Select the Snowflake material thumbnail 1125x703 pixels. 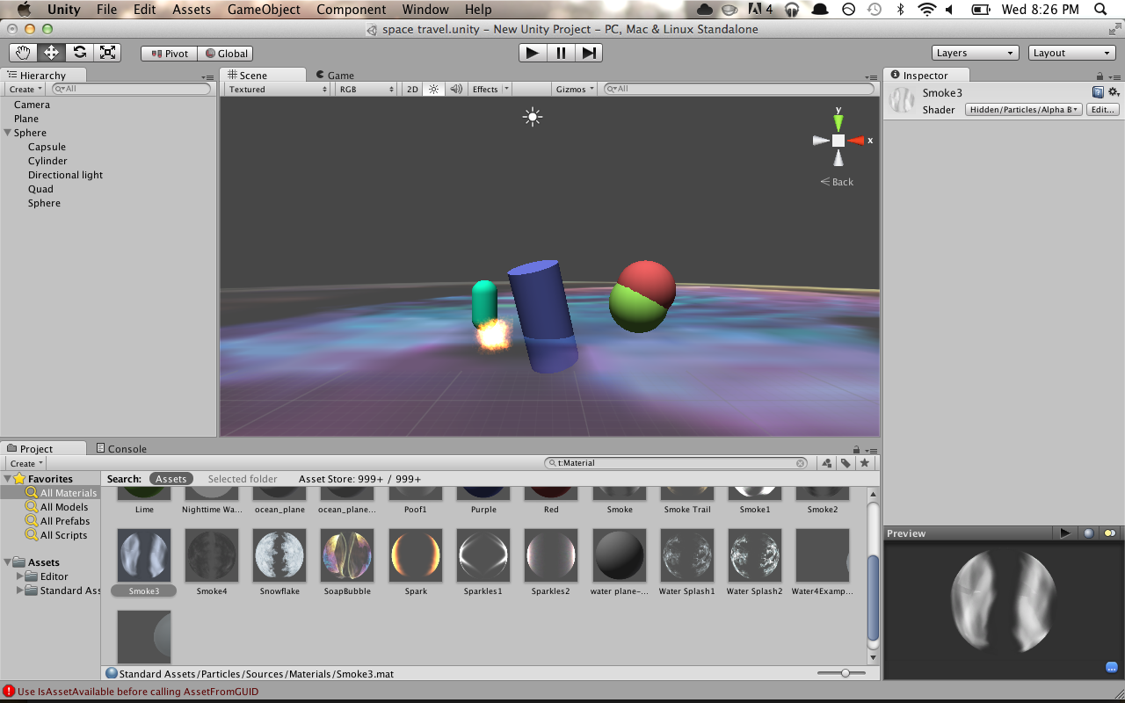(x=279, y=555)
